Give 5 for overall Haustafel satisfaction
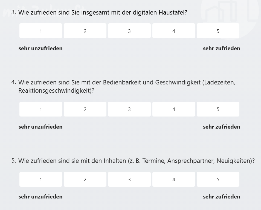261x210 pixels. pos(218,31)
